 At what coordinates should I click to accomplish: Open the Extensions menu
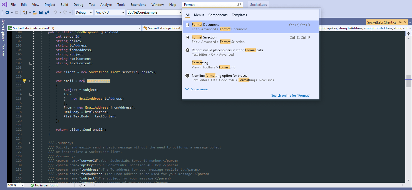pos(138,5)
